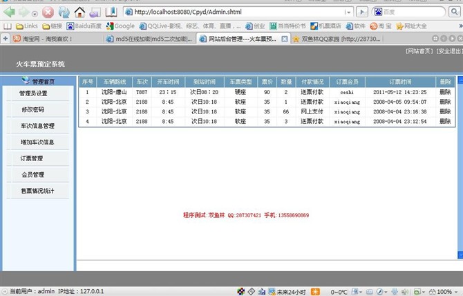463x296 pixels.
Task: Click the page scrollbar down arrow
Action: (460, 255)
